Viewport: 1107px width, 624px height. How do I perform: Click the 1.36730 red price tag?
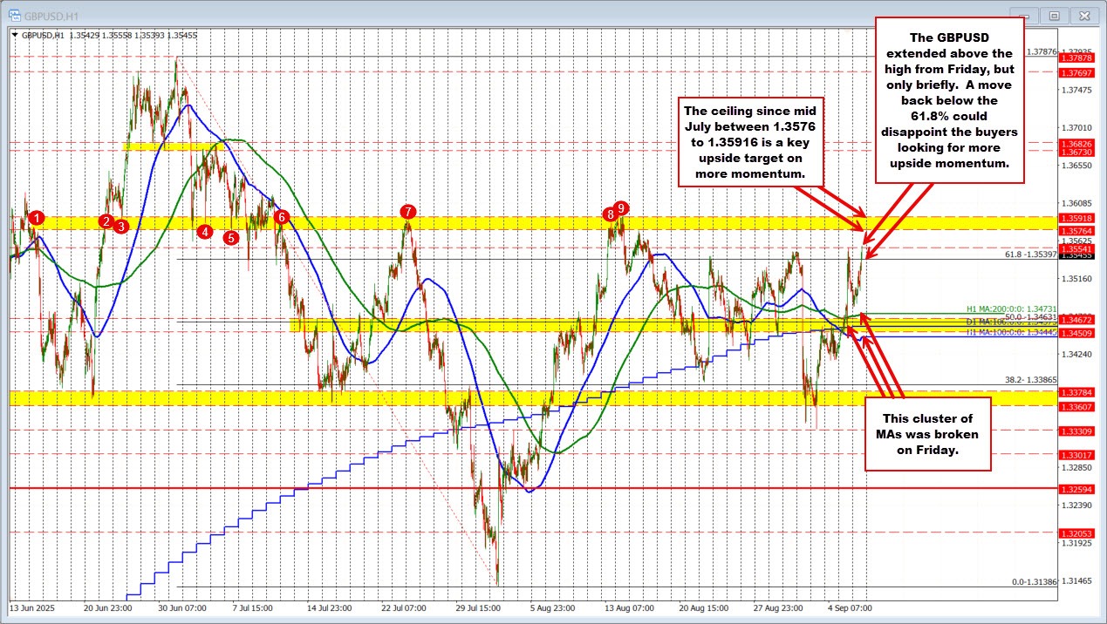pos(1076,152)
